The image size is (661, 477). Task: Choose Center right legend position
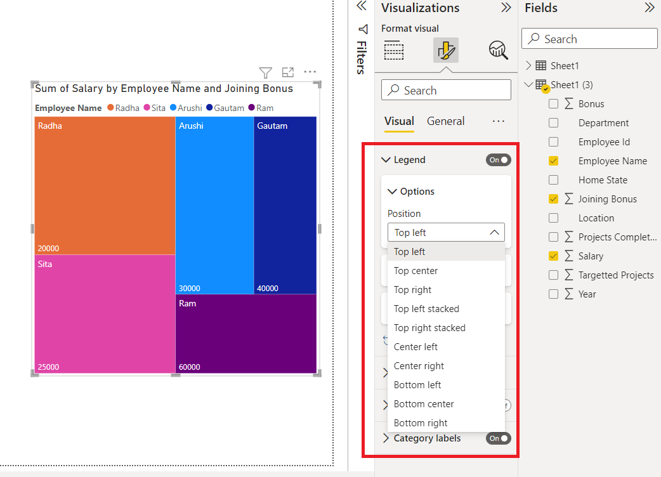coord(446,366)
